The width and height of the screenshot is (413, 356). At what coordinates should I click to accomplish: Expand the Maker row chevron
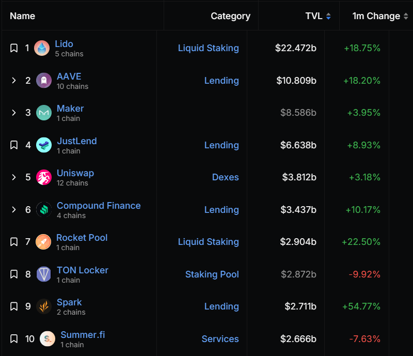point(13,112)
